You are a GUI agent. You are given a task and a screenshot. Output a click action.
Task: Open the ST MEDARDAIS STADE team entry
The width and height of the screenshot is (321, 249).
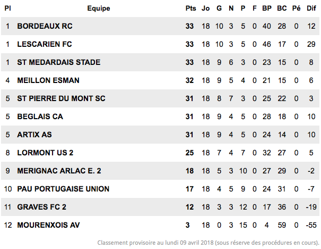pyautogui.click(x=59, y=62)
